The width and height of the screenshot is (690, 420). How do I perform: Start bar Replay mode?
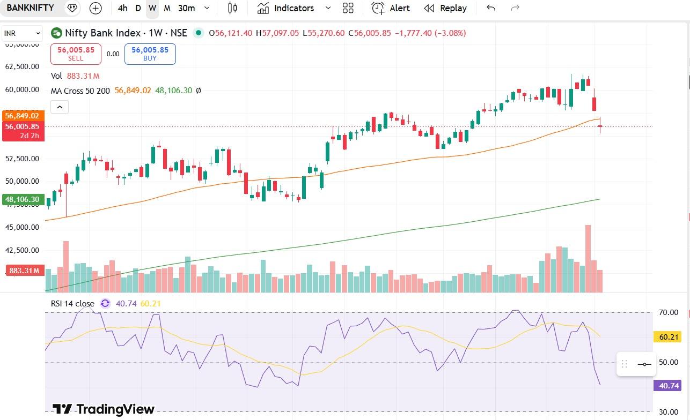445,8
